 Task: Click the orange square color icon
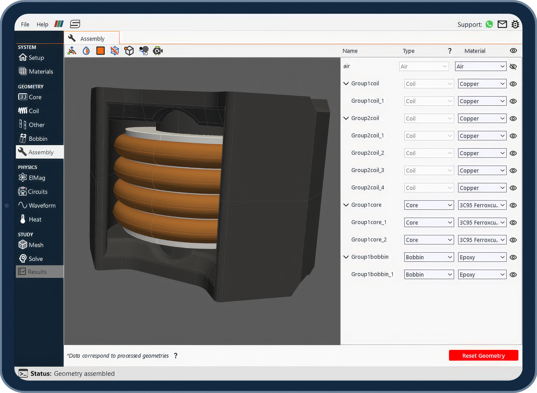click(x=100, y=51)
